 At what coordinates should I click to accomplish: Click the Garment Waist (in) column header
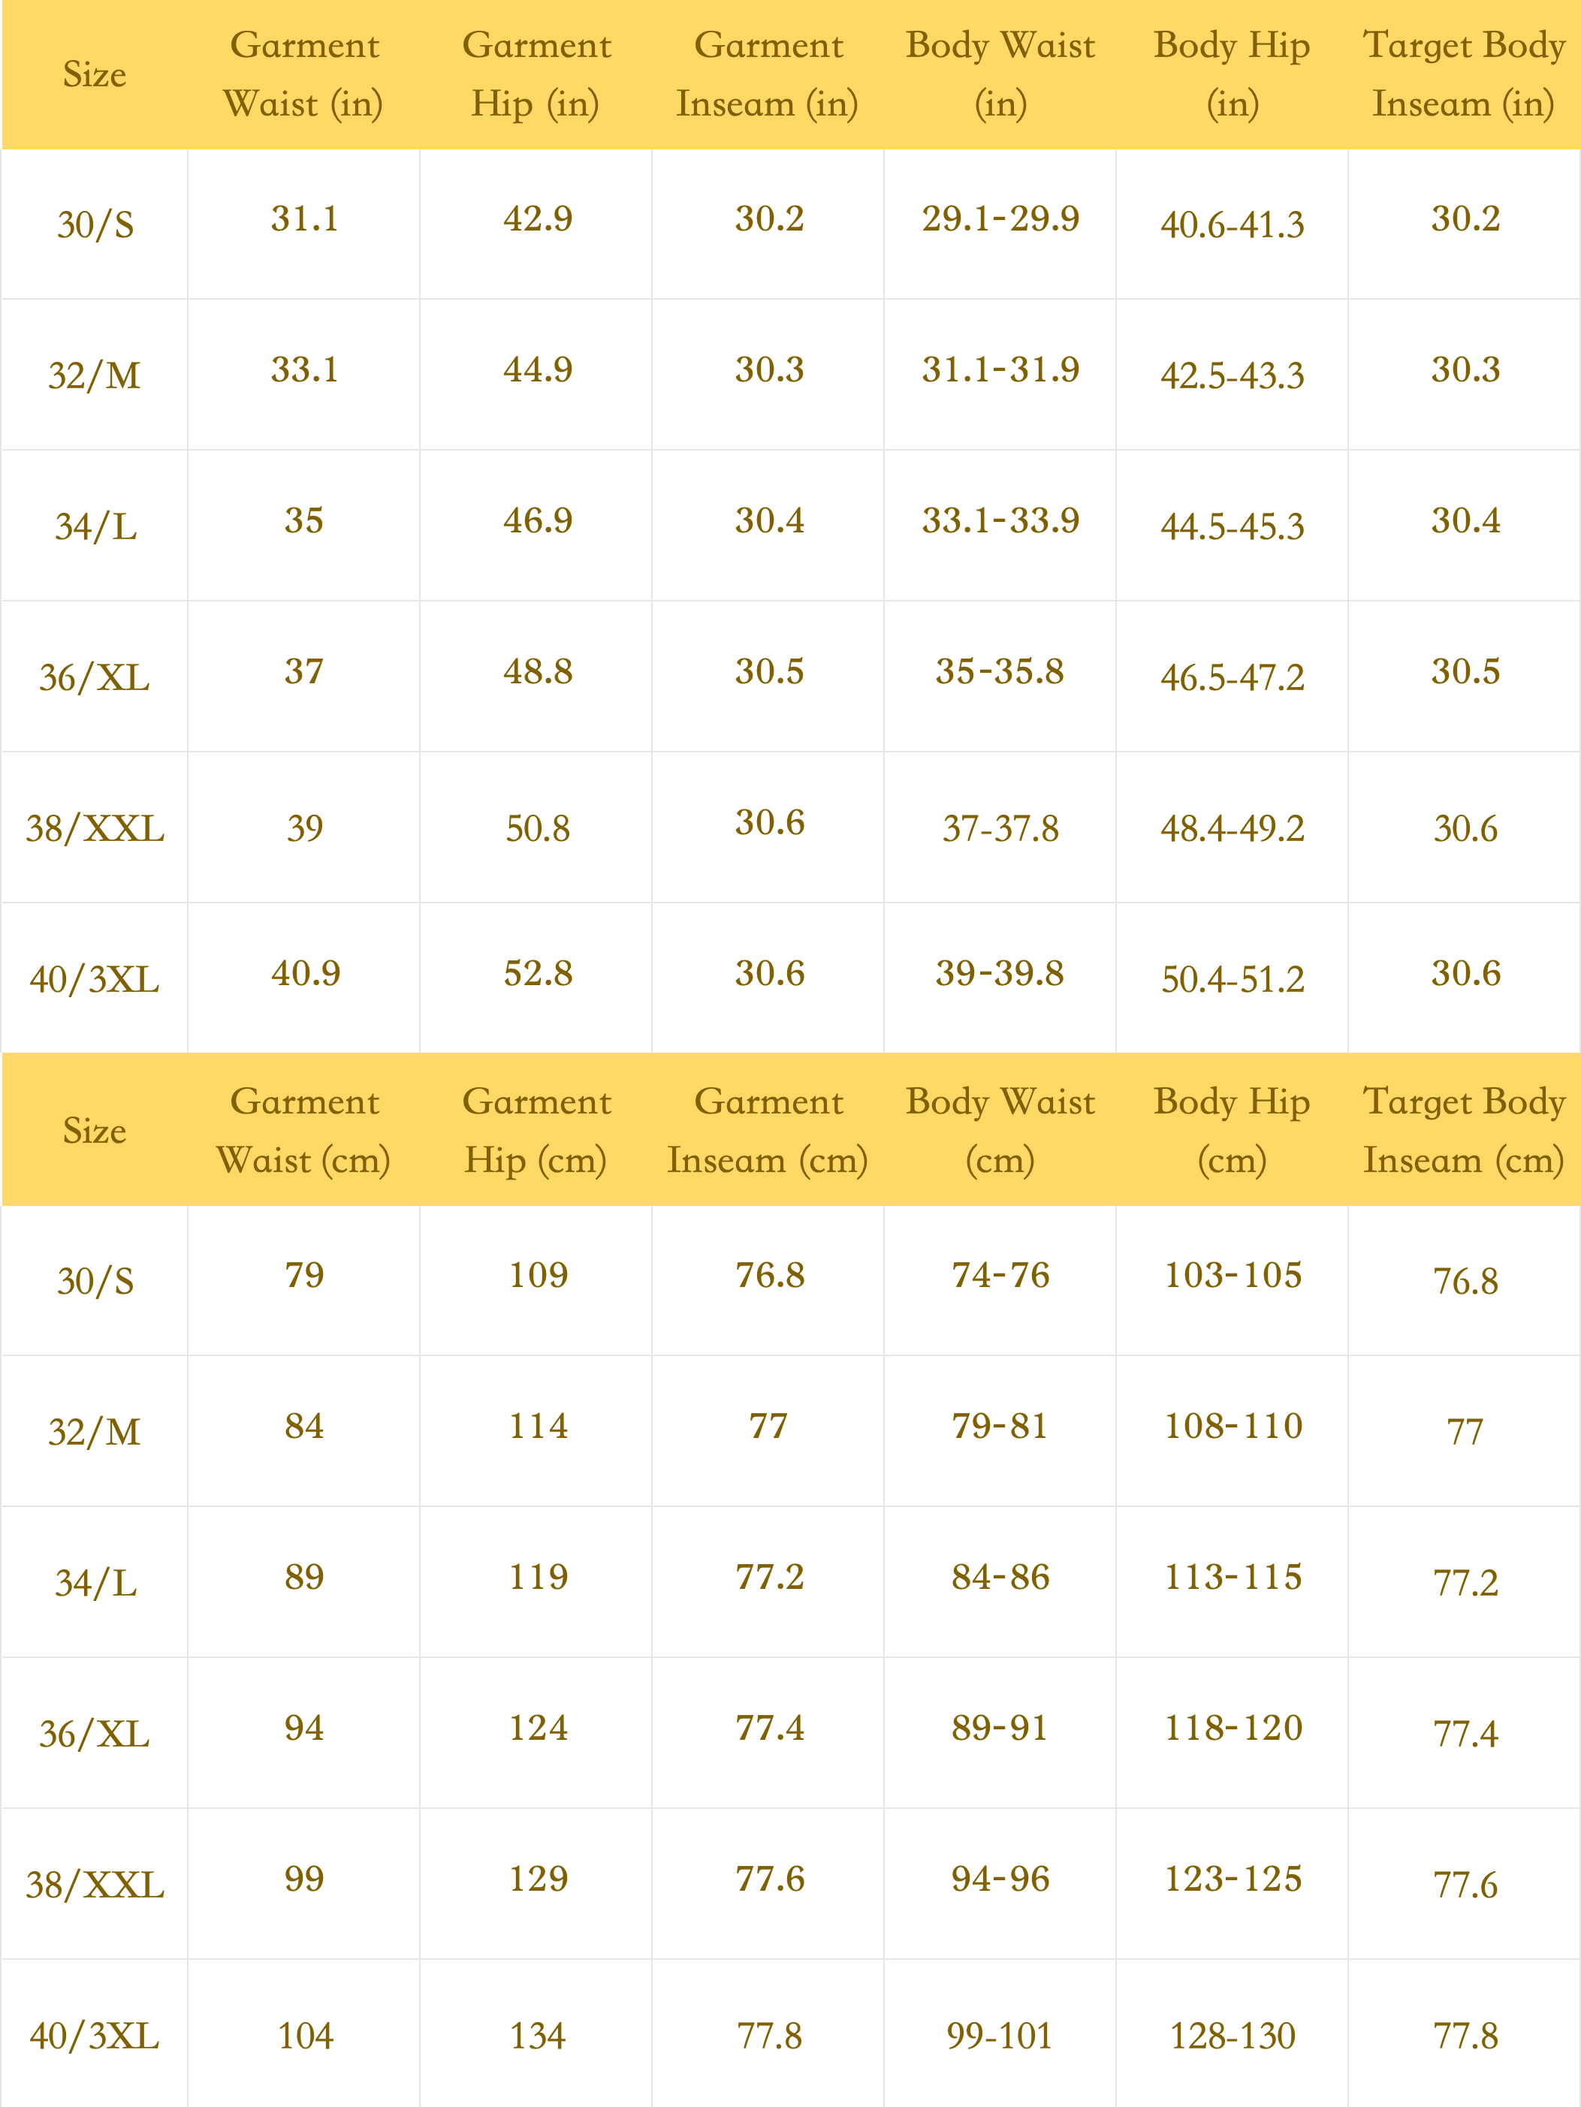click(x=304, y=74)
